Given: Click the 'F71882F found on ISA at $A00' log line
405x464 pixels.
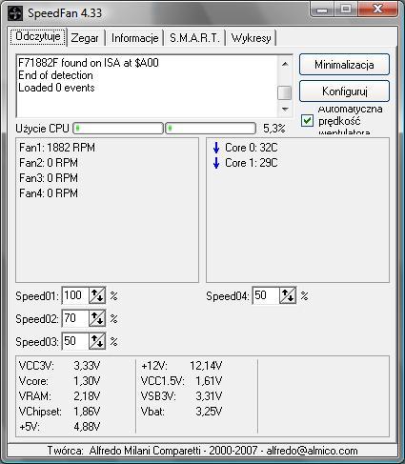Looking at the screenshot, I should tap(89, 63).
